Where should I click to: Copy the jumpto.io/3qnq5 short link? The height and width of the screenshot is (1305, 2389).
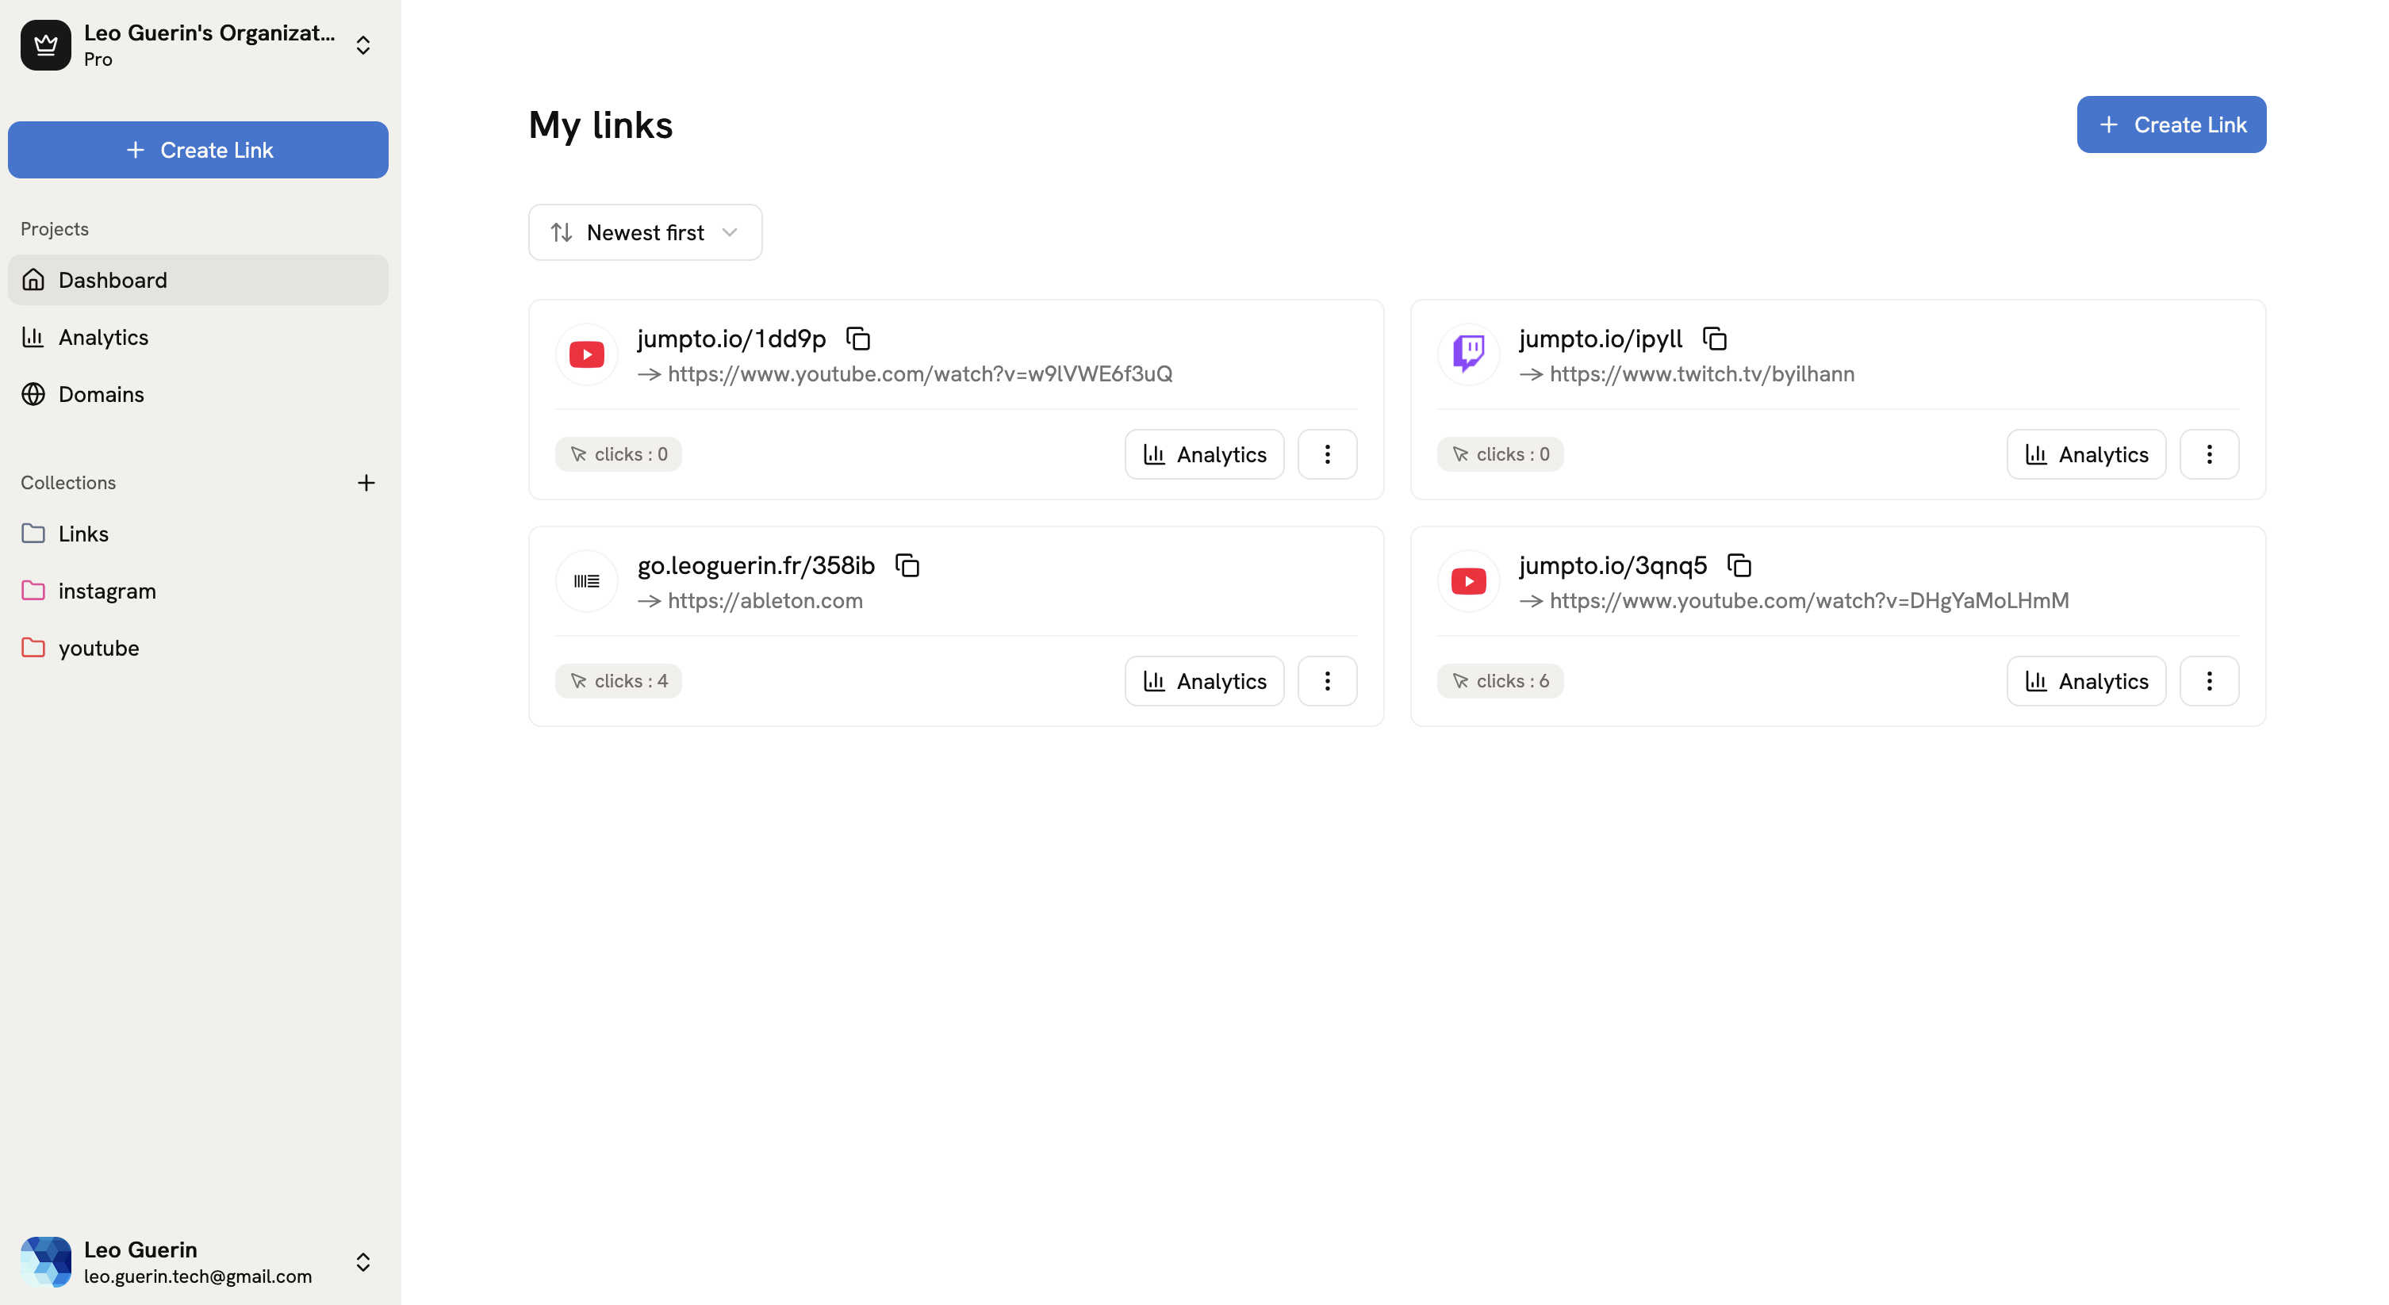1739,565
